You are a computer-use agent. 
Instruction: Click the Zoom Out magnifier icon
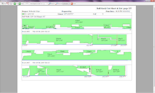56,4
